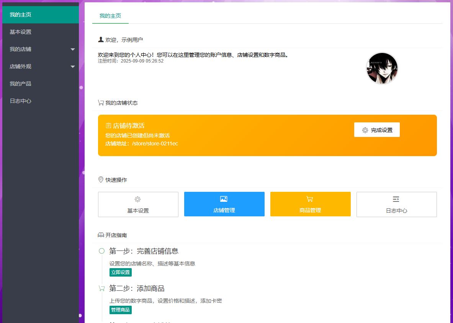The height and width of the screenshot is (323, 453).
Task: Click the user avatar image on the right
Action: pyautogui.click(x=382, y=68)
